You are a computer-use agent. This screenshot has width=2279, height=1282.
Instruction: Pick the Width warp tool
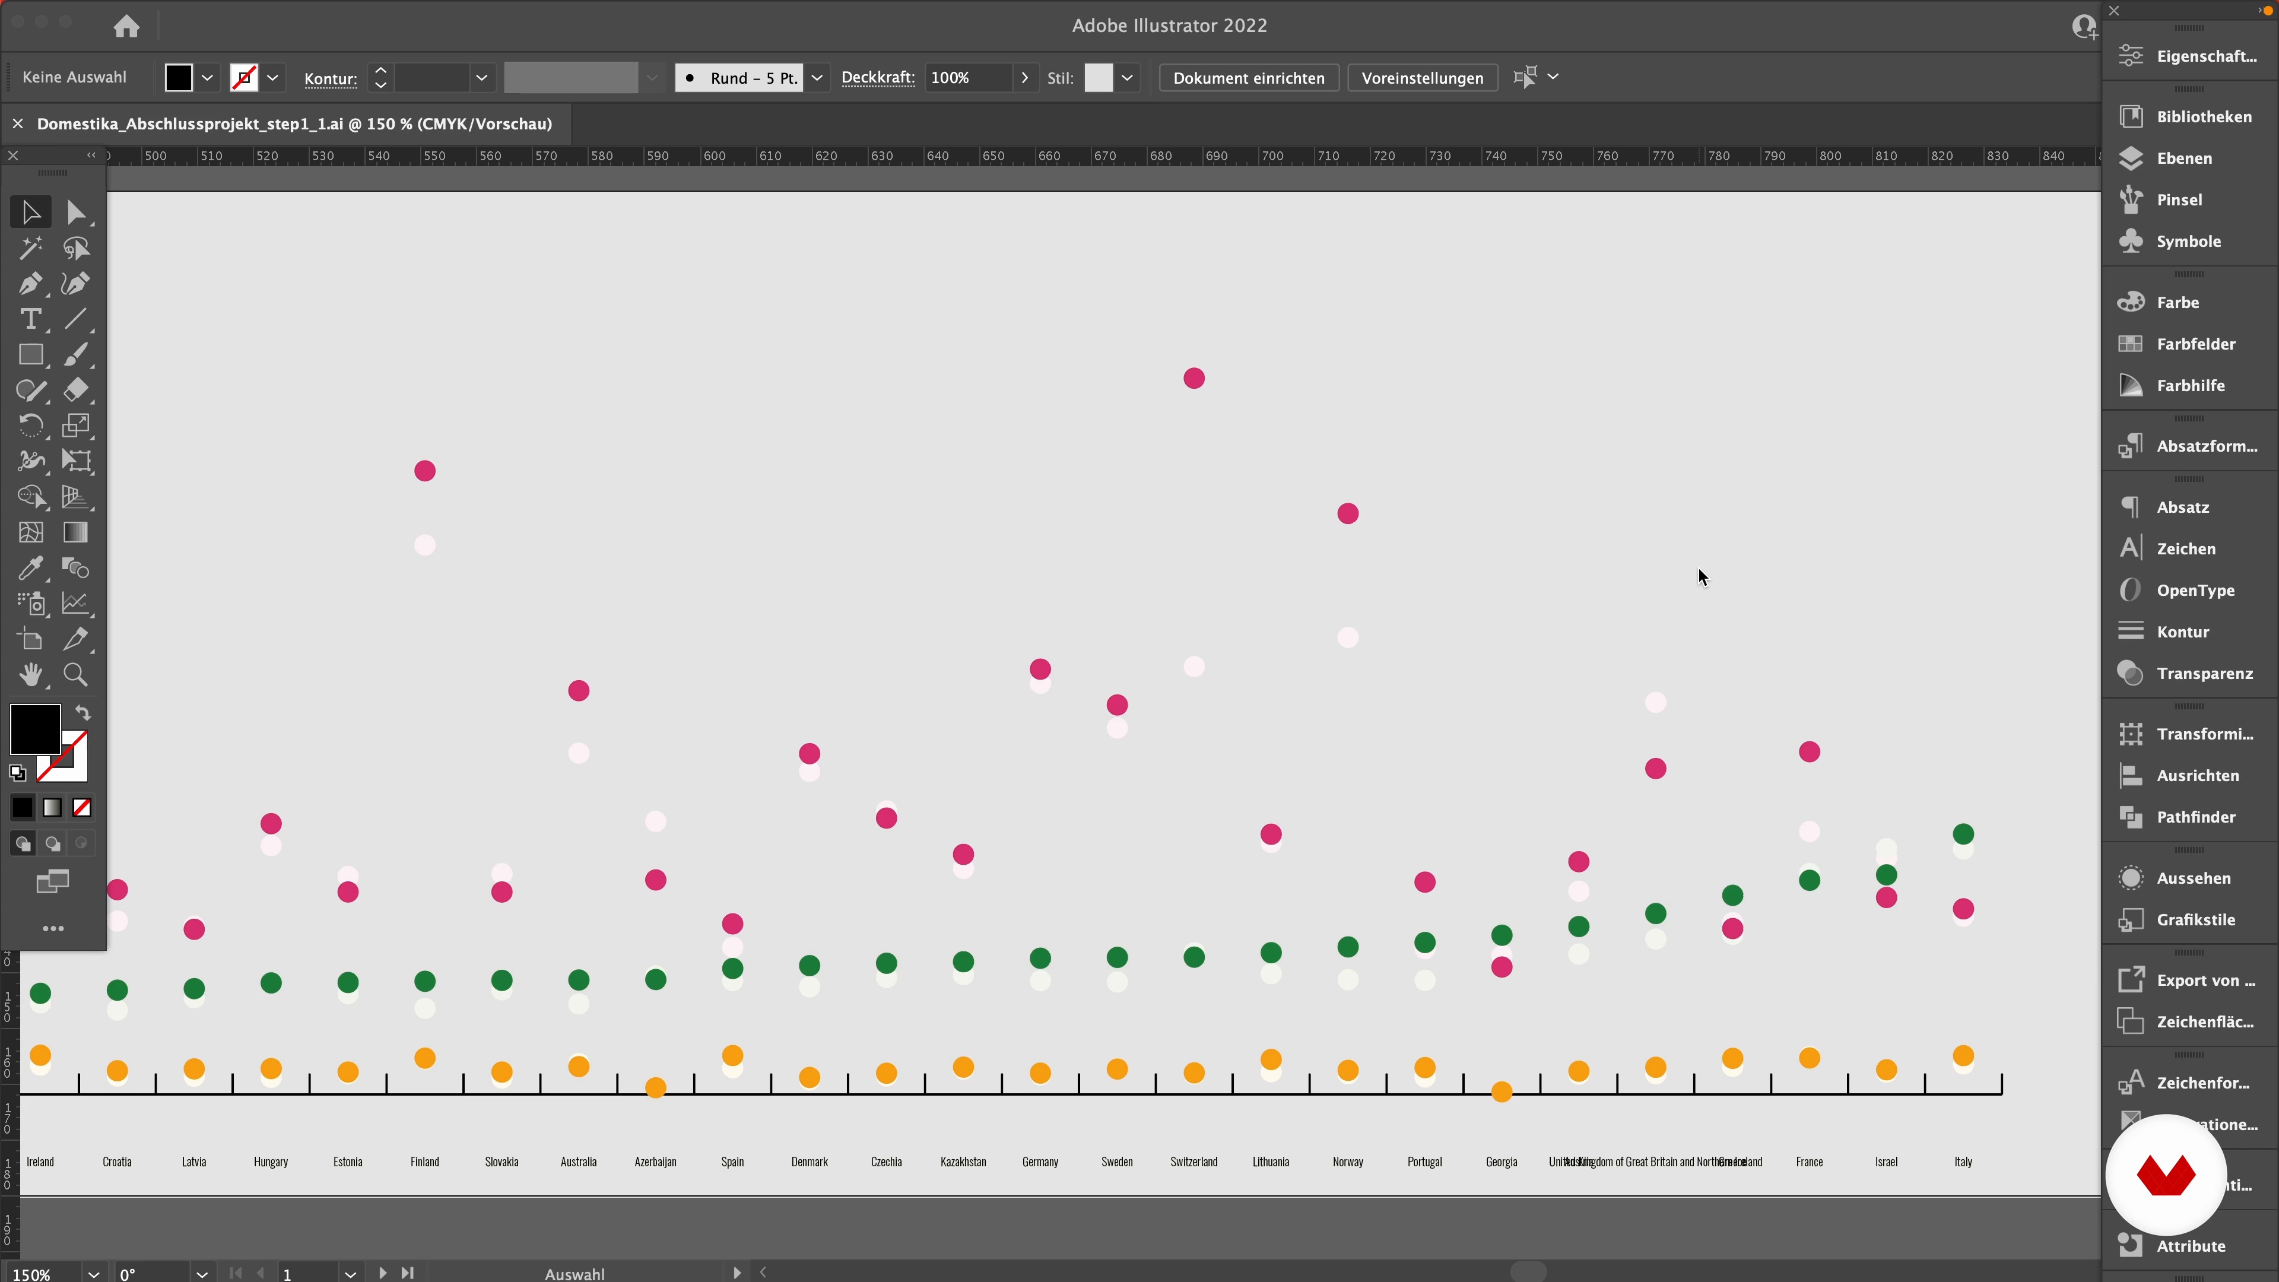pos(31,461)
